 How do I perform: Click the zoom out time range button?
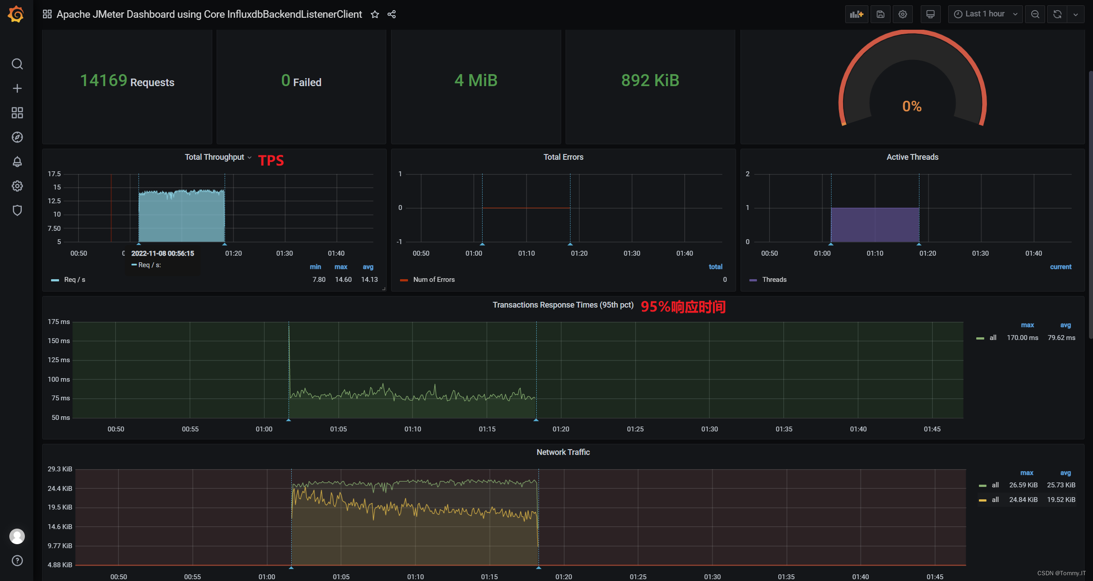(x=1035, y=14)
